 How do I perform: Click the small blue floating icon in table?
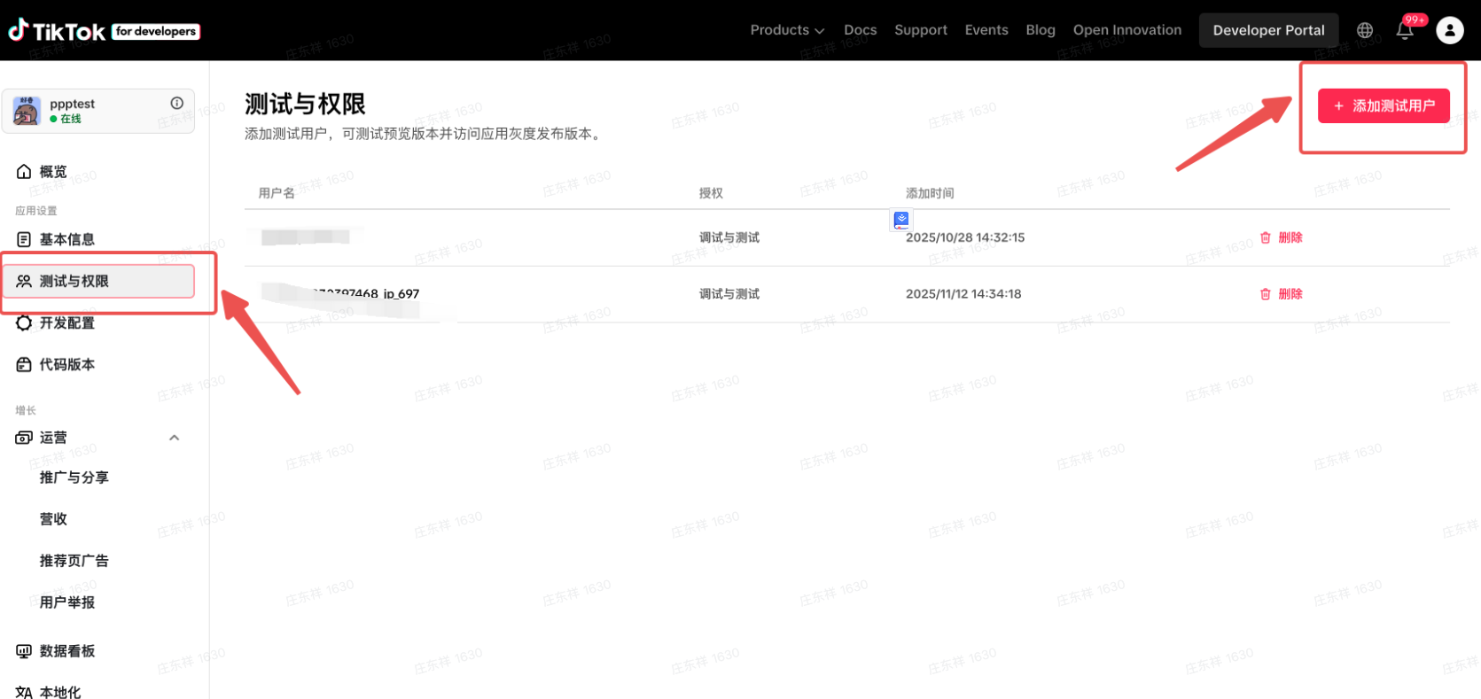pos(901,220)
